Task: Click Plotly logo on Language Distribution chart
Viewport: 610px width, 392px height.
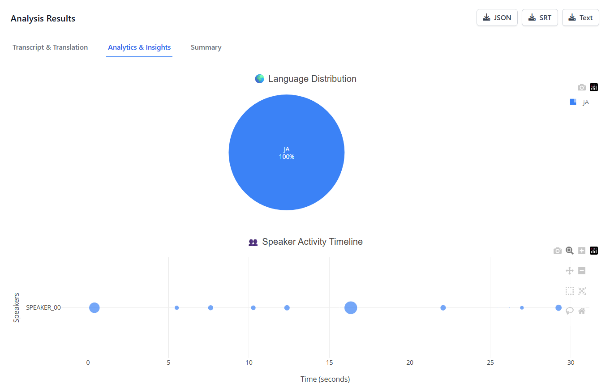Action: coord(594,87)
